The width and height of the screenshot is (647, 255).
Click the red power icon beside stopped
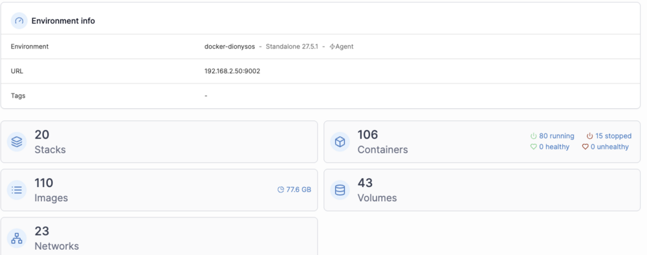point(589,136)
